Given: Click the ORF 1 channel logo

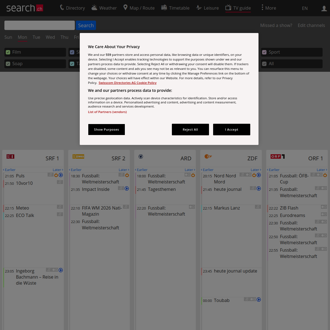Looking at the screenshot, I should pyautogui.click(x=278, y=156).
